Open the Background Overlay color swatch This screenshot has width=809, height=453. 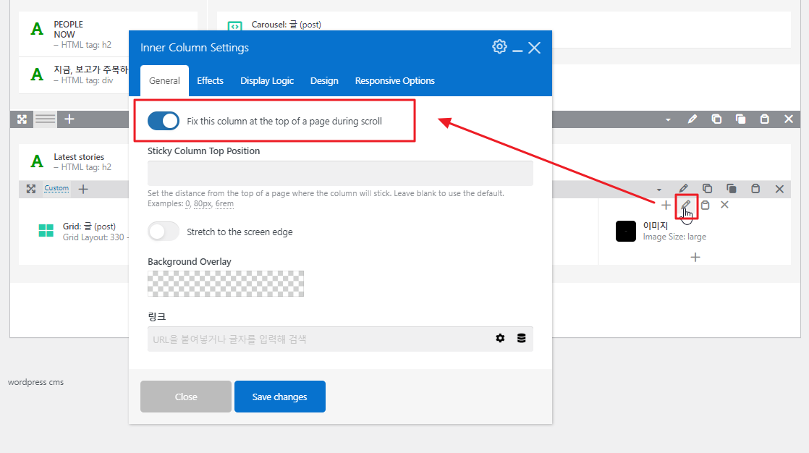226,283
